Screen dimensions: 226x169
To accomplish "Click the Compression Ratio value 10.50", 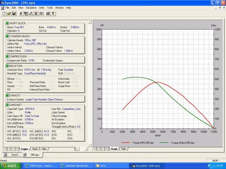I will [31, 61].
